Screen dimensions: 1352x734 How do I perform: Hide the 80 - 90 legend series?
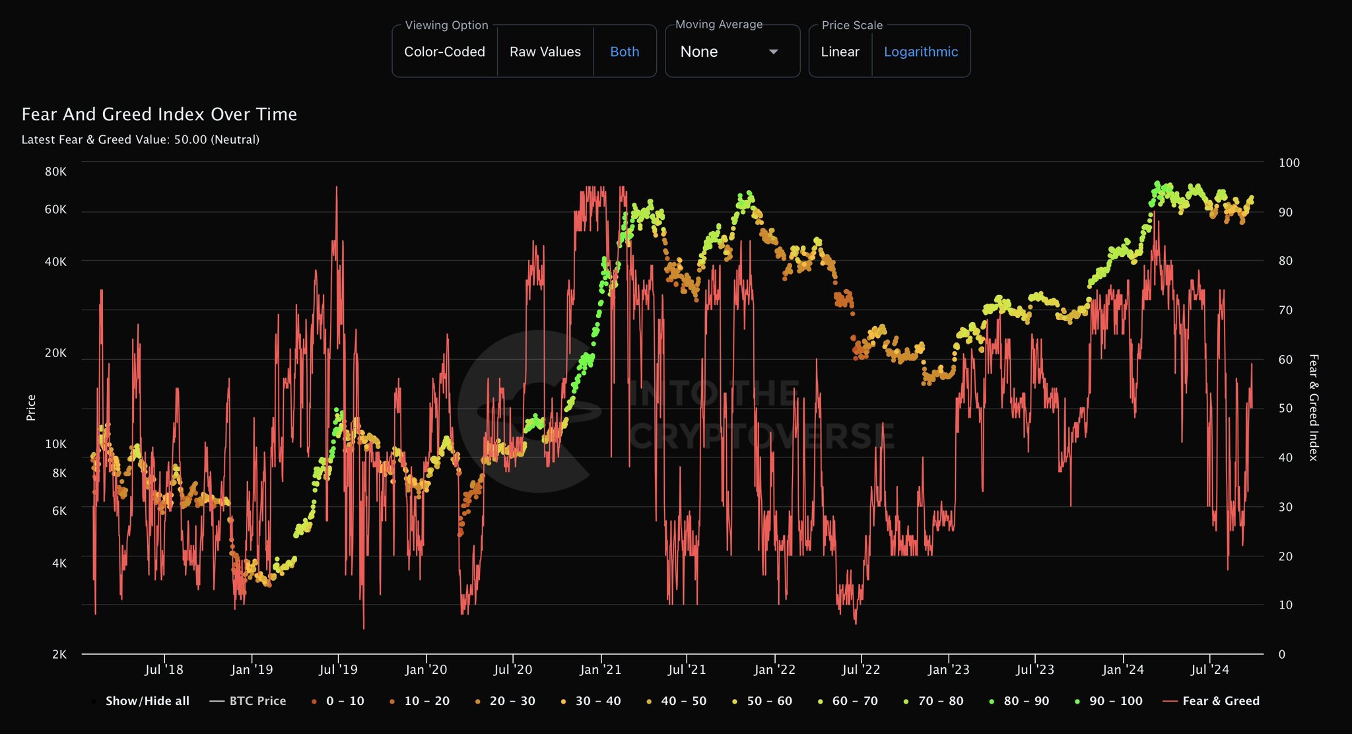(x=1026, y=701)
